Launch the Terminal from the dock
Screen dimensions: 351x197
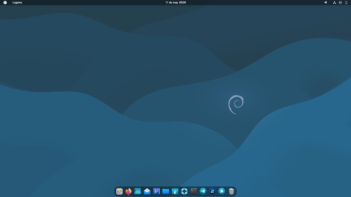point(194,191)
